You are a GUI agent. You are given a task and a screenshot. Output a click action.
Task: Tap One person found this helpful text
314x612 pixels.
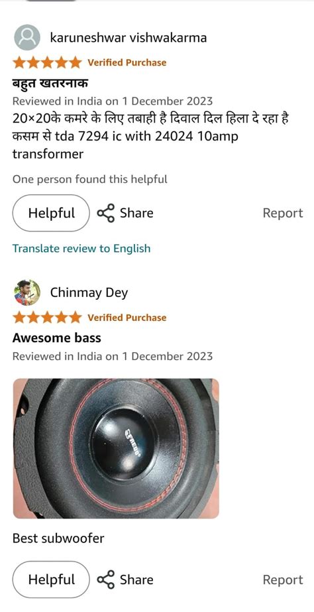pyautogui.click(x=89, y=179)
